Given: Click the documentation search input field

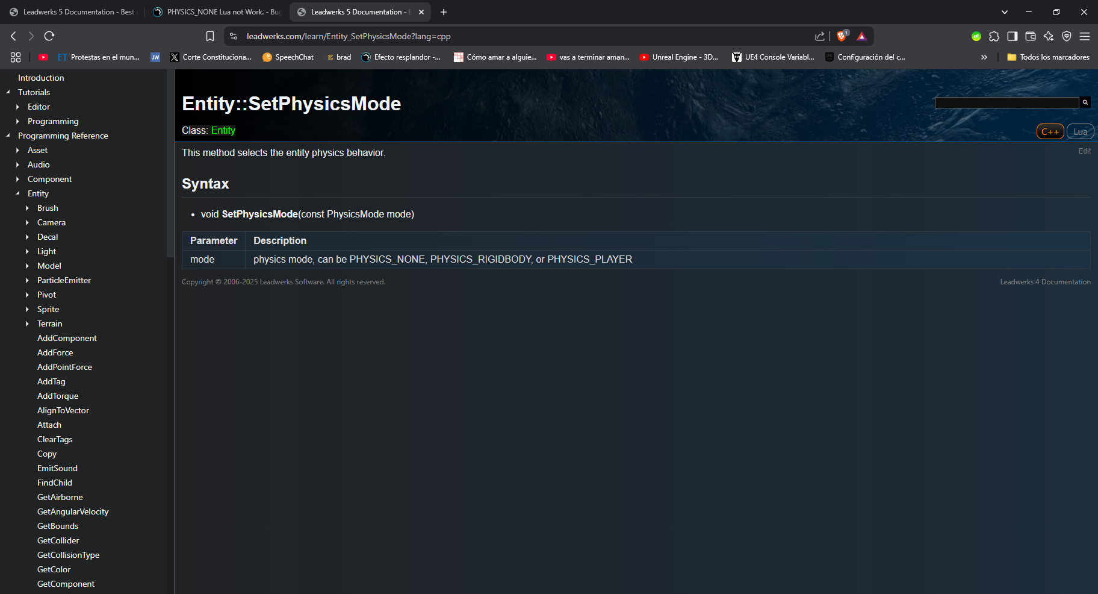Looking at the screenshot, I should coord(1006,103).
